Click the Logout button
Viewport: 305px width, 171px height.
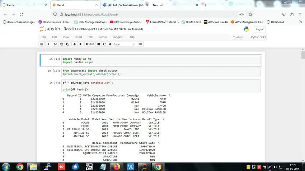point(259,29)
